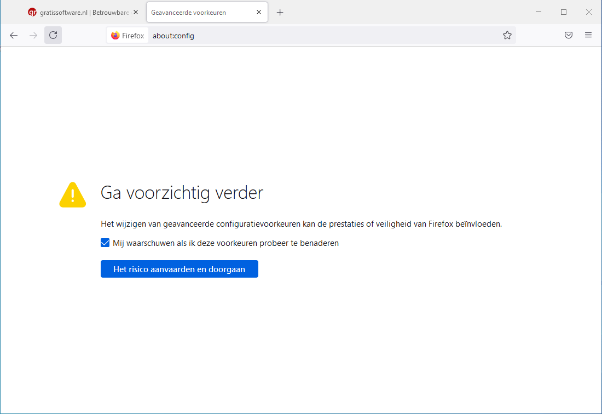Open Save to Pocket icon
Viewport: 602px width, 414px height.
click(x=569, y=35)
